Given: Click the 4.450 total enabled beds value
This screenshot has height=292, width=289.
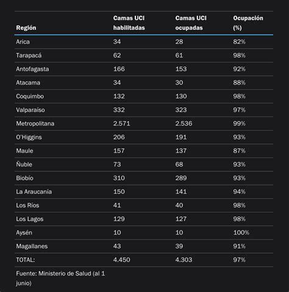Looking at the screenshot, I should point(121,260).
